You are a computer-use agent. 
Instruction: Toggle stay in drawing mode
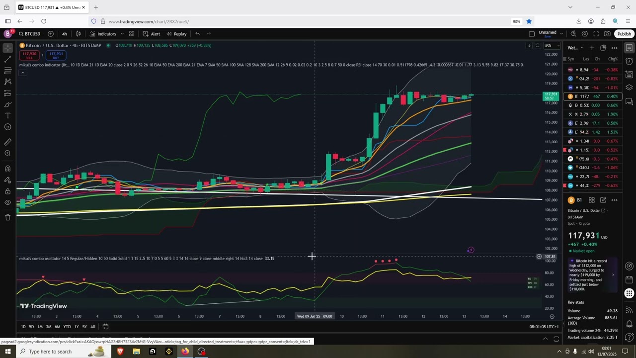(7, 180)
